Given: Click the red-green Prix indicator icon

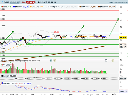Looking at the screenshot, I should (2, 7).
